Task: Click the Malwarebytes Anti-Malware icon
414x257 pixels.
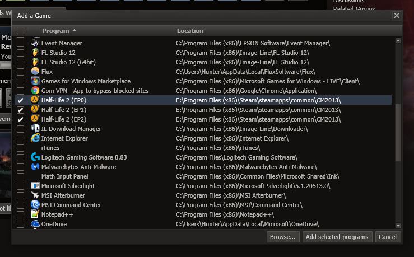Action: click(x=35, y=167)
